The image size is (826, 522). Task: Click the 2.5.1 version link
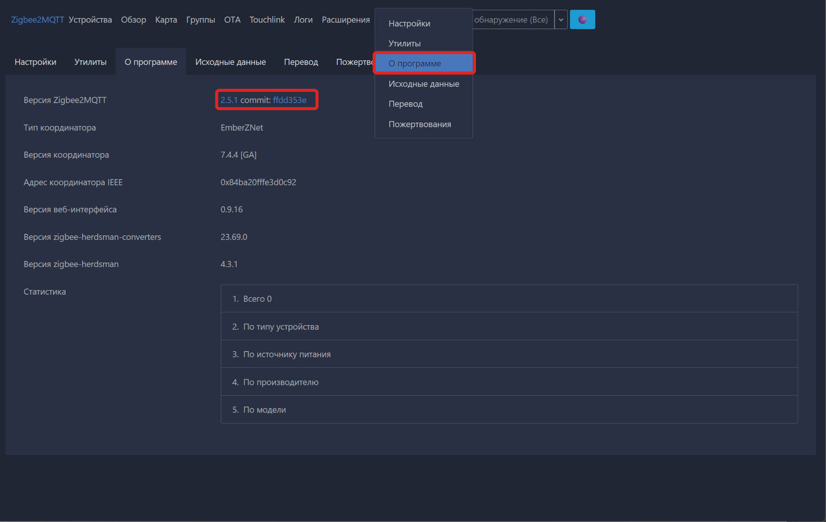(229, 100)
